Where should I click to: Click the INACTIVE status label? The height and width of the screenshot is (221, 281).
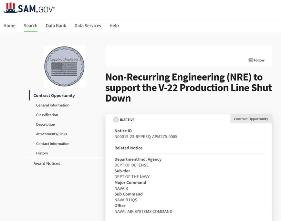(127, 120)
